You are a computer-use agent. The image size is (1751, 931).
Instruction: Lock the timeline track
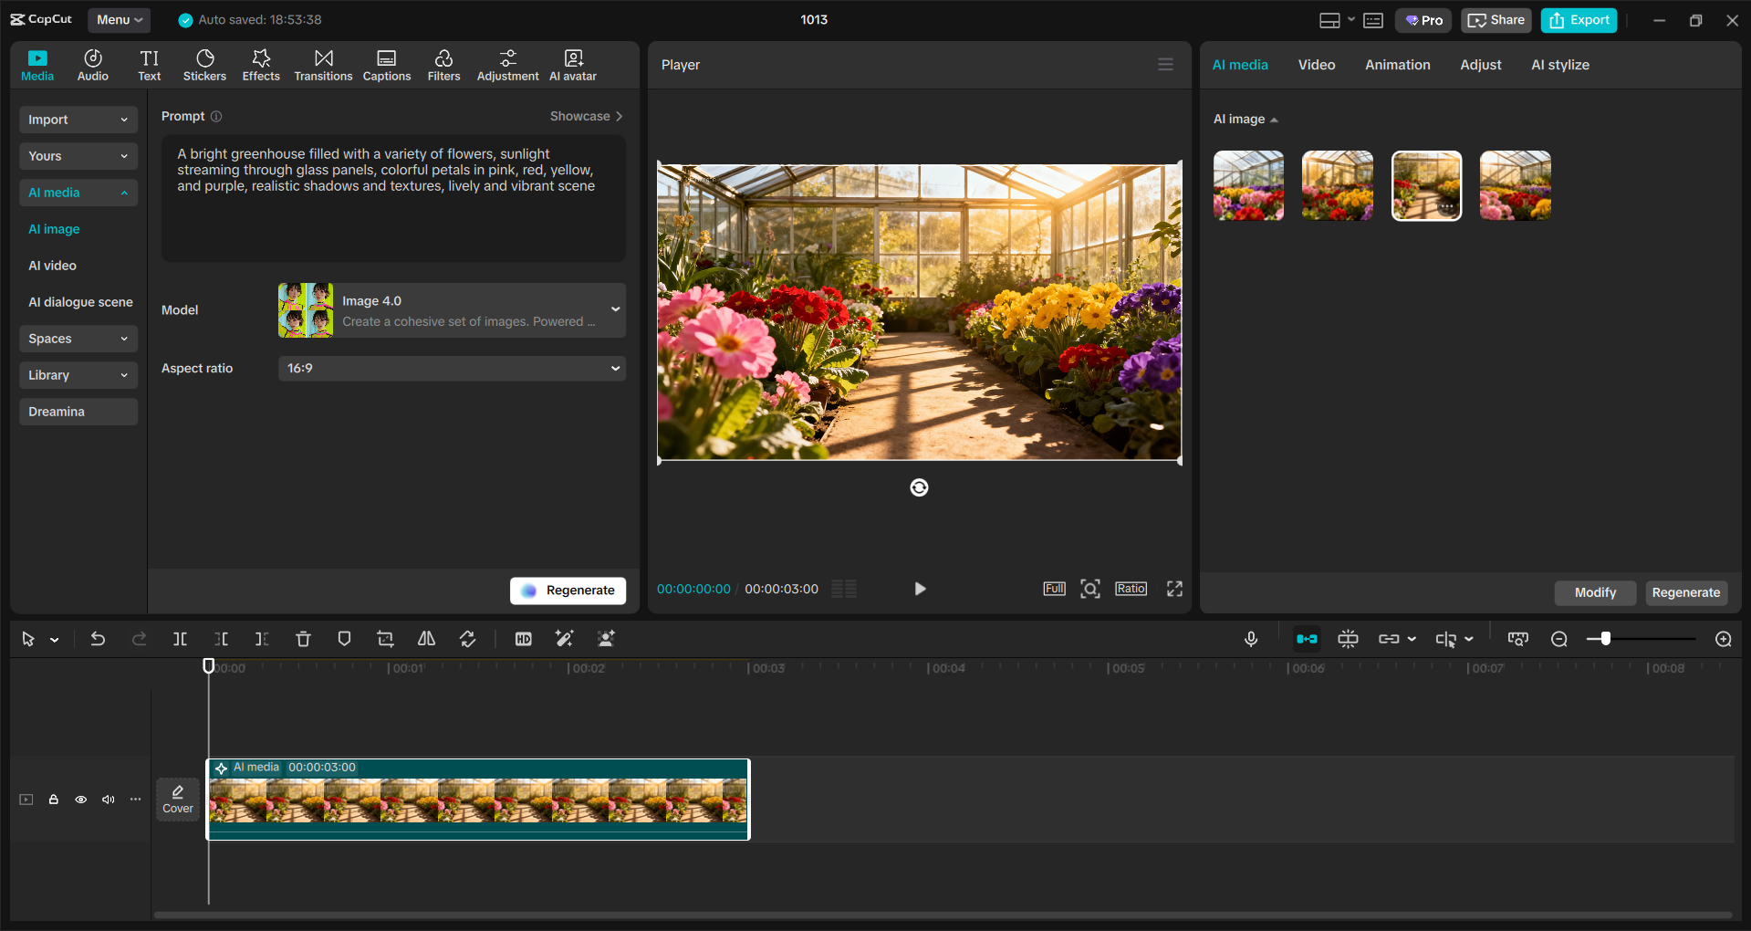[53, 800]
